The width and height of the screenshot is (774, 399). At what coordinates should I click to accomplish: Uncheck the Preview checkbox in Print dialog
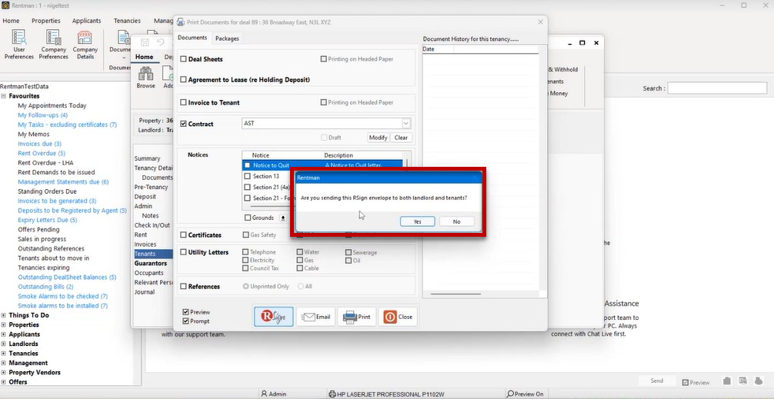[185, 312]
